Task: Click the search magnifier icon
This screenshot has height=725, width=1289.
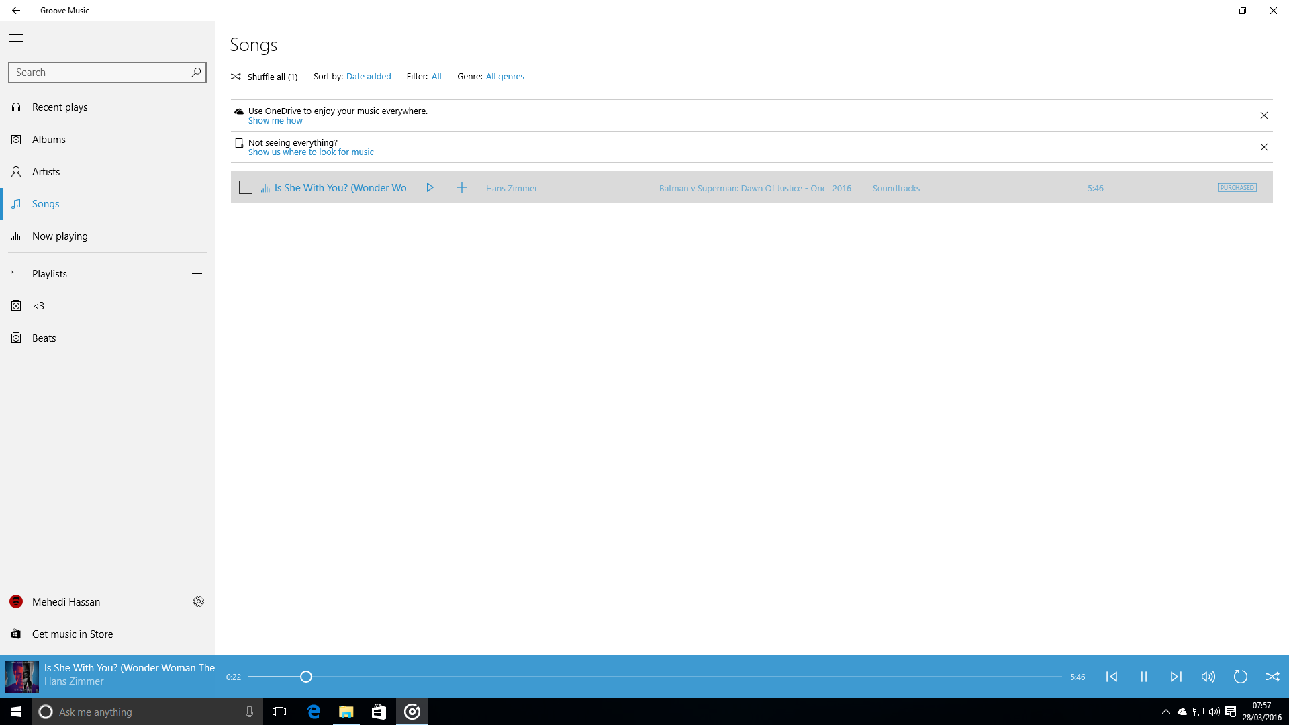Action: tap(196, 72)
